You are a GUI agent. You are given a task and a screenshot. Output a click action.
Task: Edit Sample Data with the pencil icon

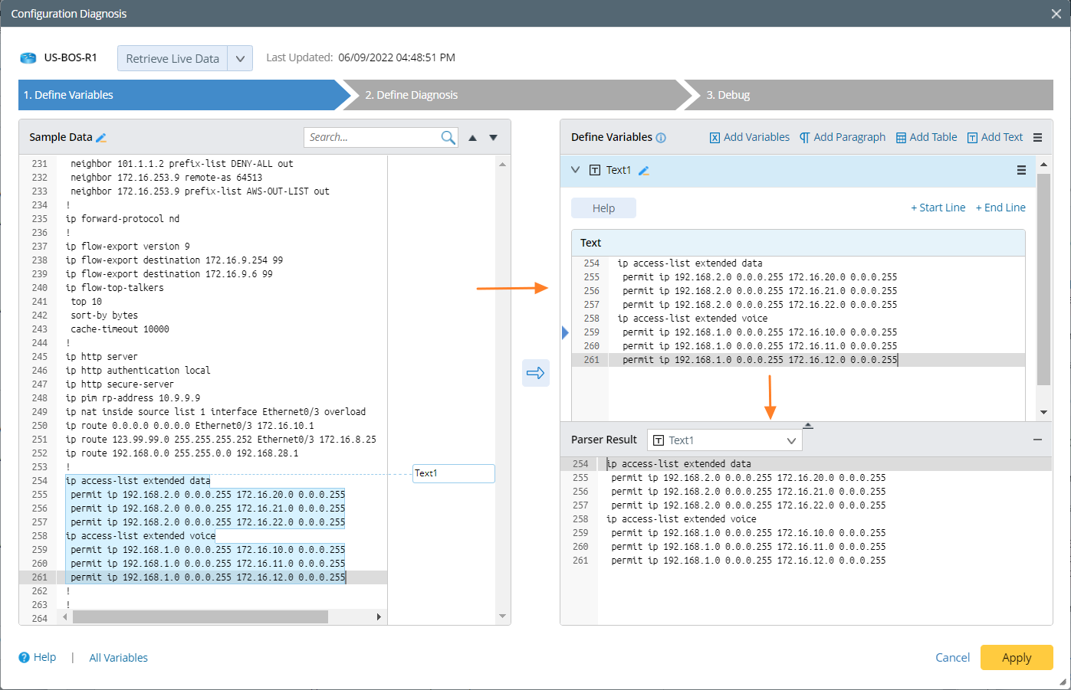click(101, 138)
